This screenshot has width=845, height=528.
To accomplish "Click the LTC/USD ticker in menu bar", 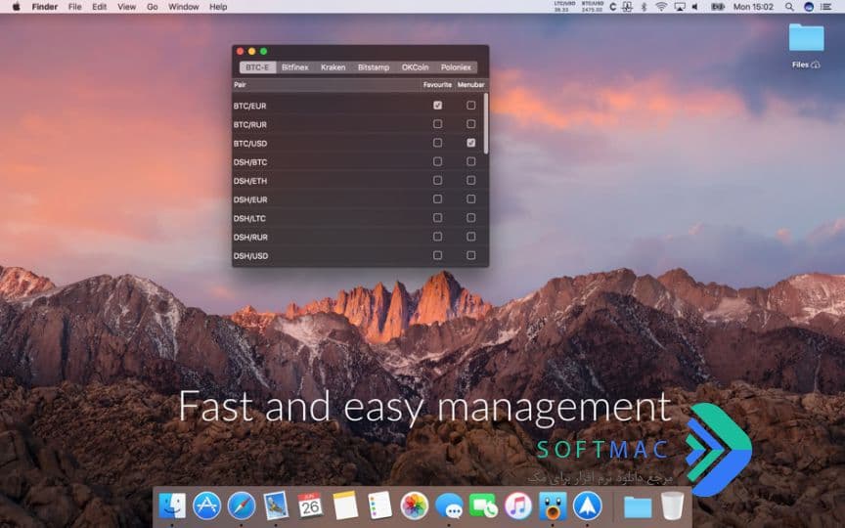I will click(564, 7).
